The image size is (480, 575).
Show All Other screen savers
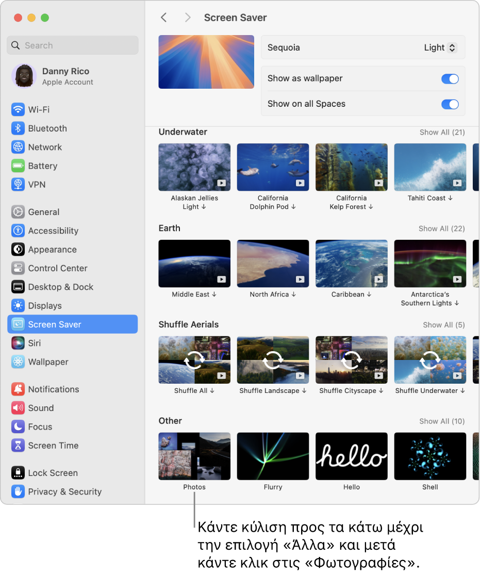(x=442, y=421)
